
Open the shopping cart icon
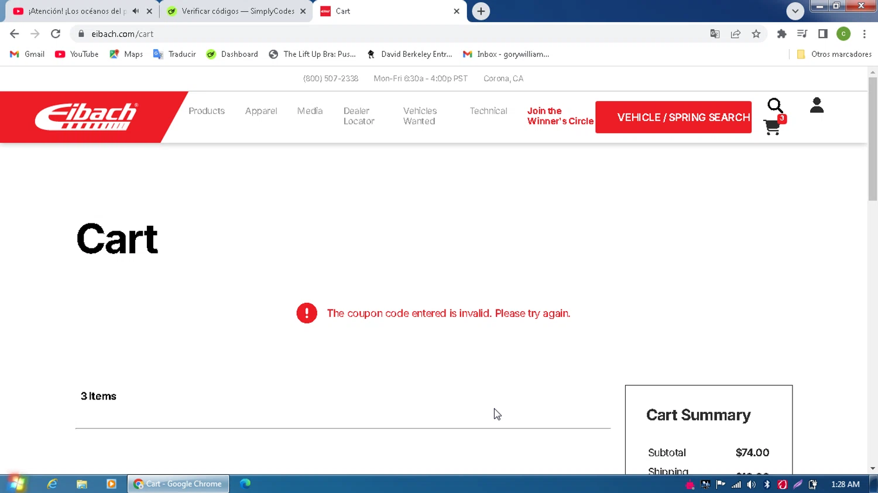(x=773, y=126)
